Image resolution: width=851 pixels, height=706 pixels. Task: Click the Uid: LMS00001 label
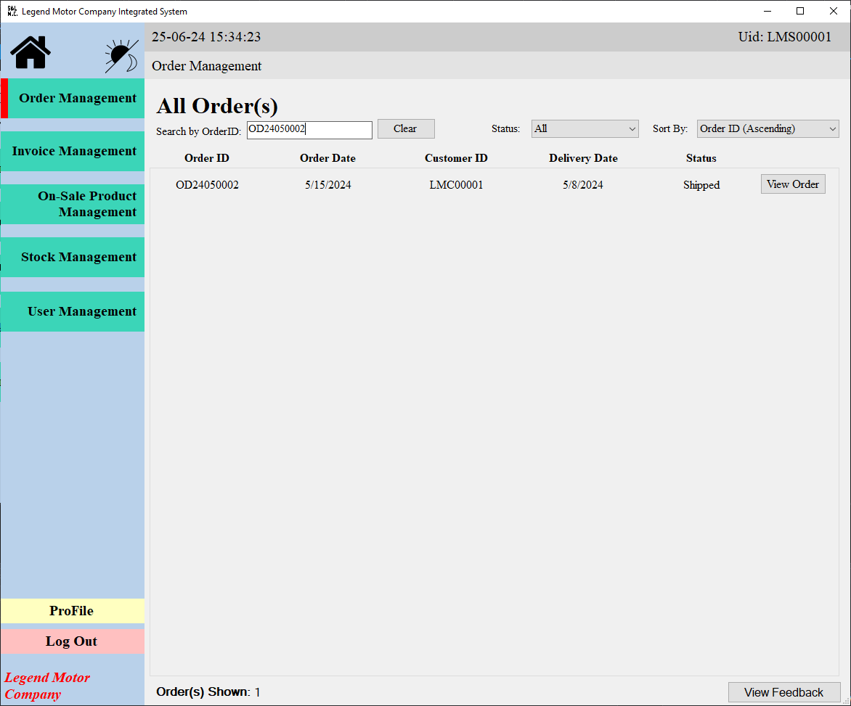coord(784,36)
